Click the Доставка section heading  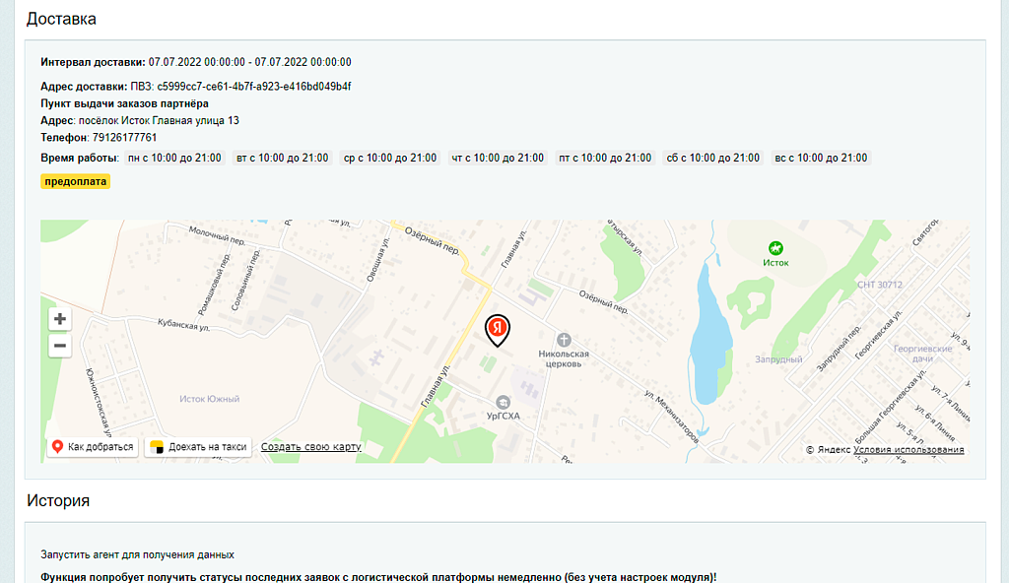pos(61,19)
